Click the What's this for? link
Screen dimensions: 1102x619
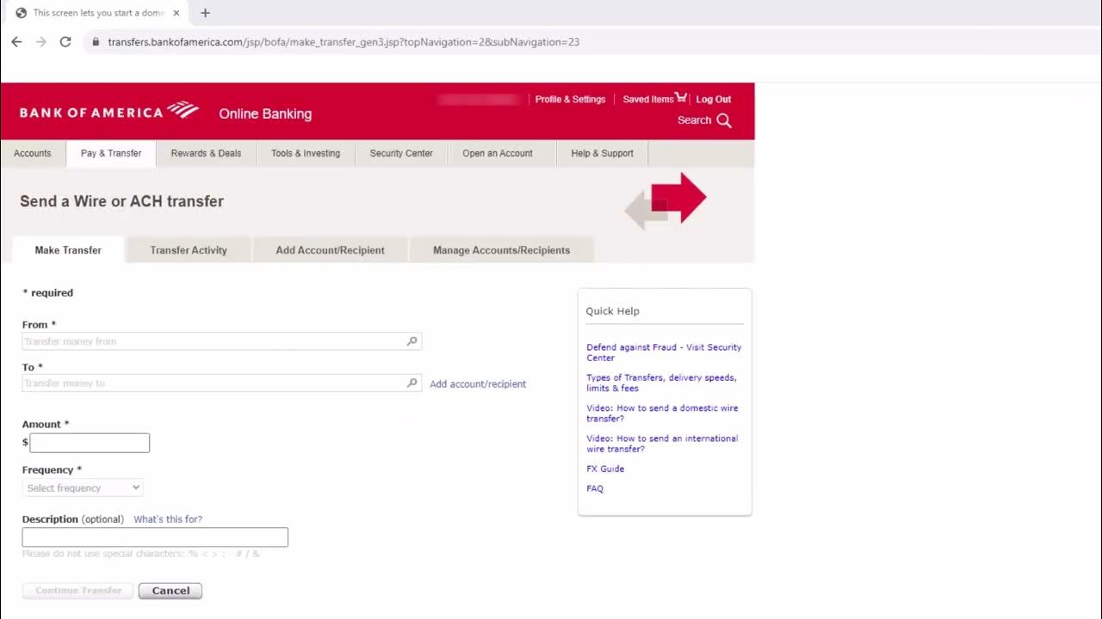click(168, 519)
